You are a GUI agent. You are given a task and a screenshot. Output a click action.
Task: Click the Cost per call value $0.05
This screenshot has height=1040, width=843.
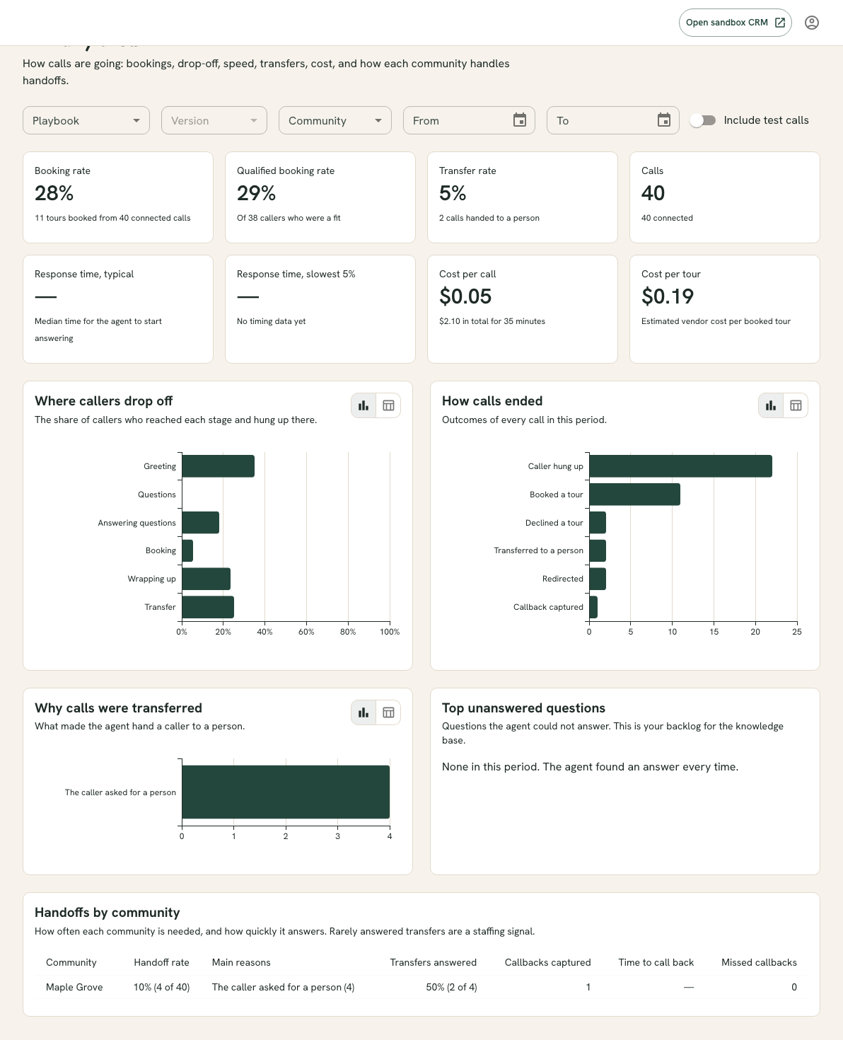pyautogui.click(x=465, y=296)
